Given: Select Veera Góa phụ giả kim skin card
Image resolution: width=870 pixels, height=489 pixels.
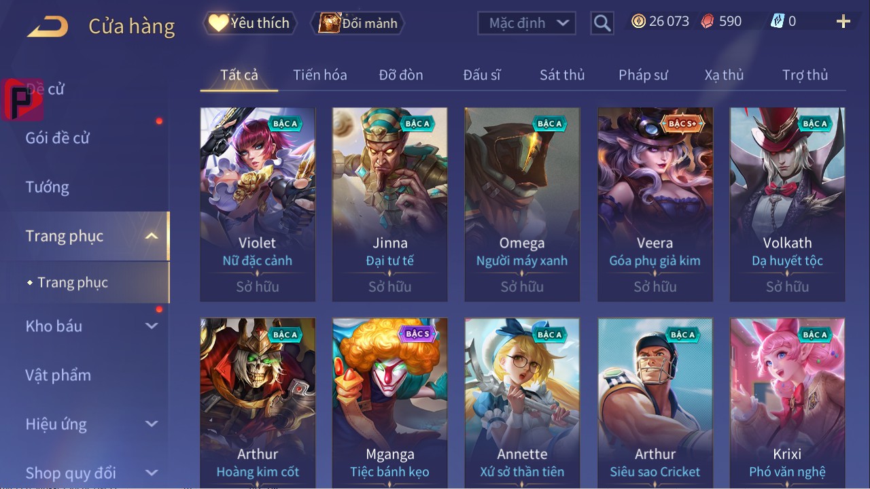Looking at the screenshot, I should pos(655,204).
